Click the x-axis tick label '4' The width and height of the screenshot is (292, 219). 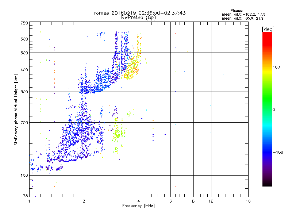click(139, 201)
